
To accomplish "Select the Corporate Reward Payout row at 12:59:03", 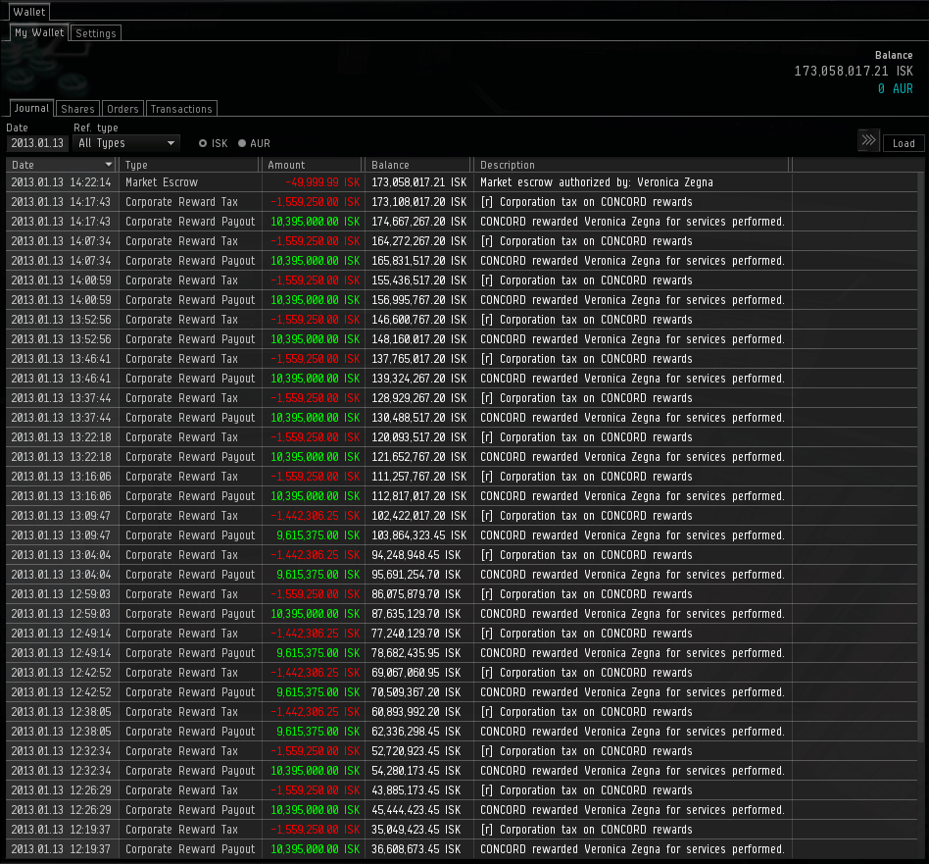I will (x=462, y=613).
